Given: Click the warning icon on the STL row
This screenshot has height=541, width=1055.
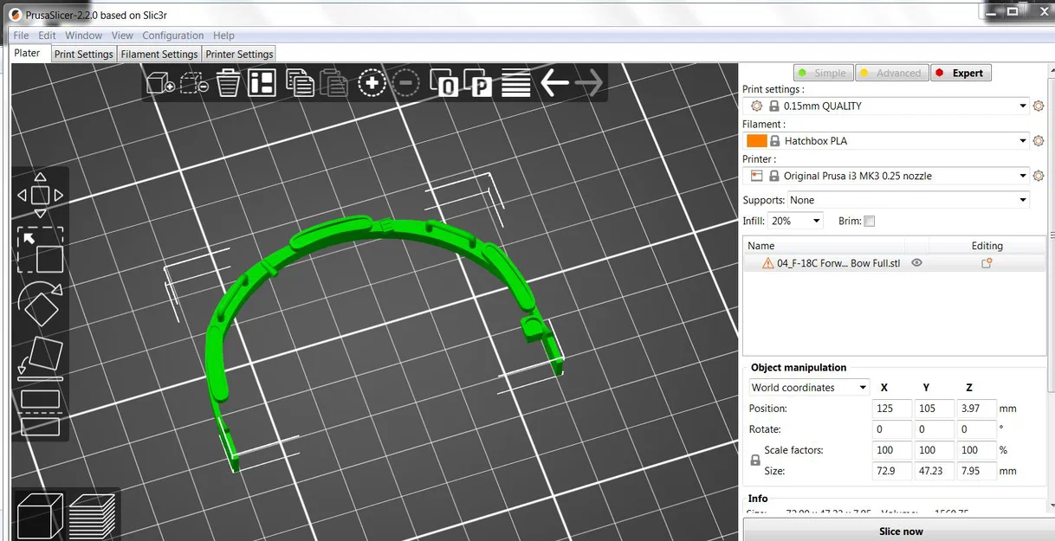Looking at the screenshot, I should pyautogui.click(x=767, y=263).
